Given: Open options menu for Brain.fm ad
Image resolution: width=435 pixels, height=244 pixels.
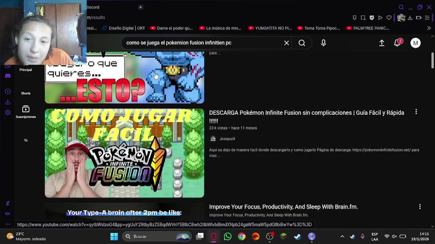Looking at the screenshot, I should coord(420,206).
